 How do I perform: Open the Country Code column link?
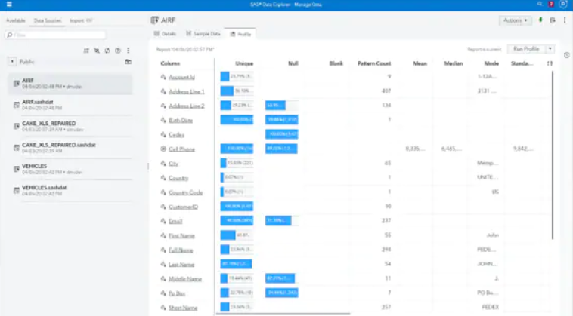click(186, 192)
